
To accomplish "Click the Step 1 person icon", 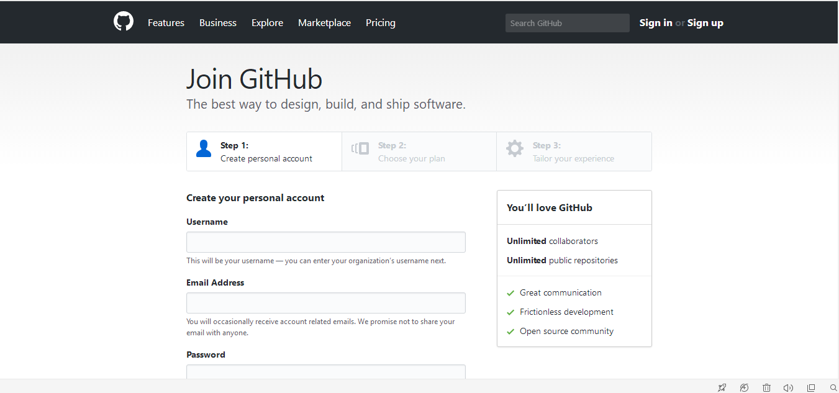I will click(204, 149).
